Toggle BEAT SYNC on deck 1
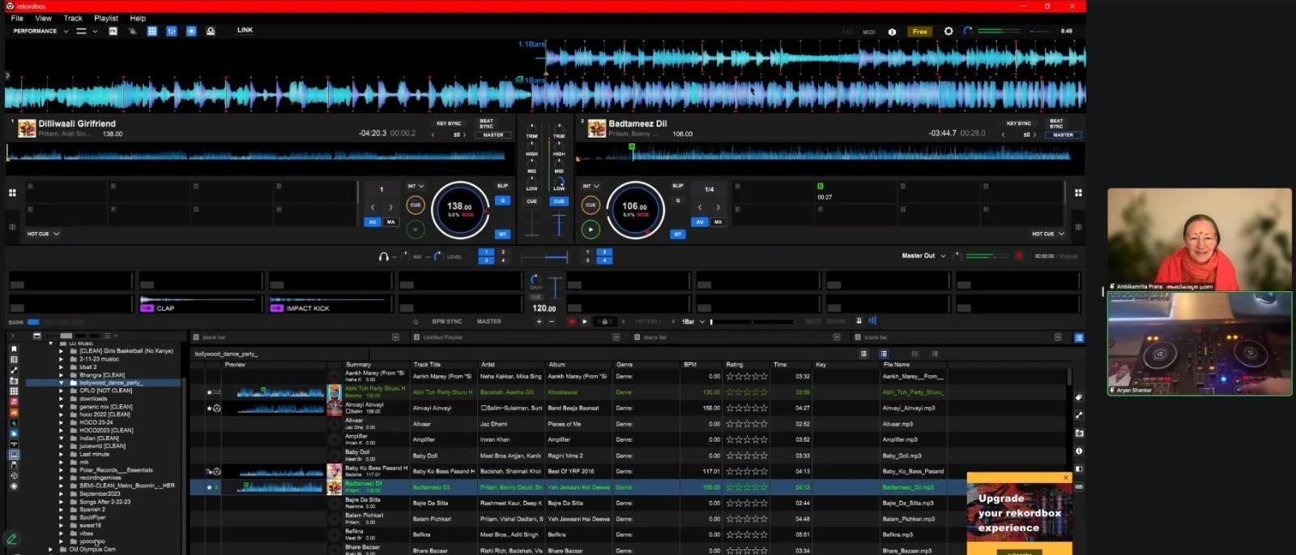The height and width of the screenshot is (555, 1296). pos(487,123)
